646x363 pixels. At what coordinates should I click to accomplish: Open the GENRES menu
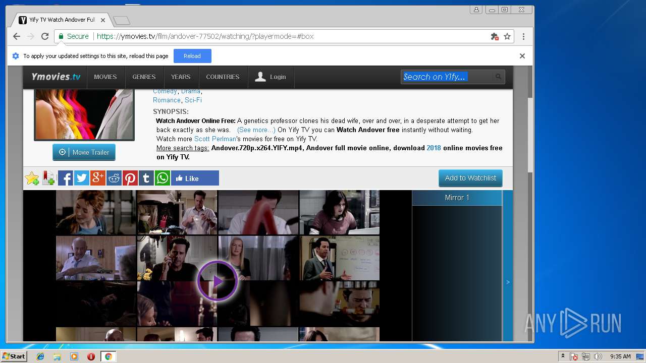[x=144, y=77]
